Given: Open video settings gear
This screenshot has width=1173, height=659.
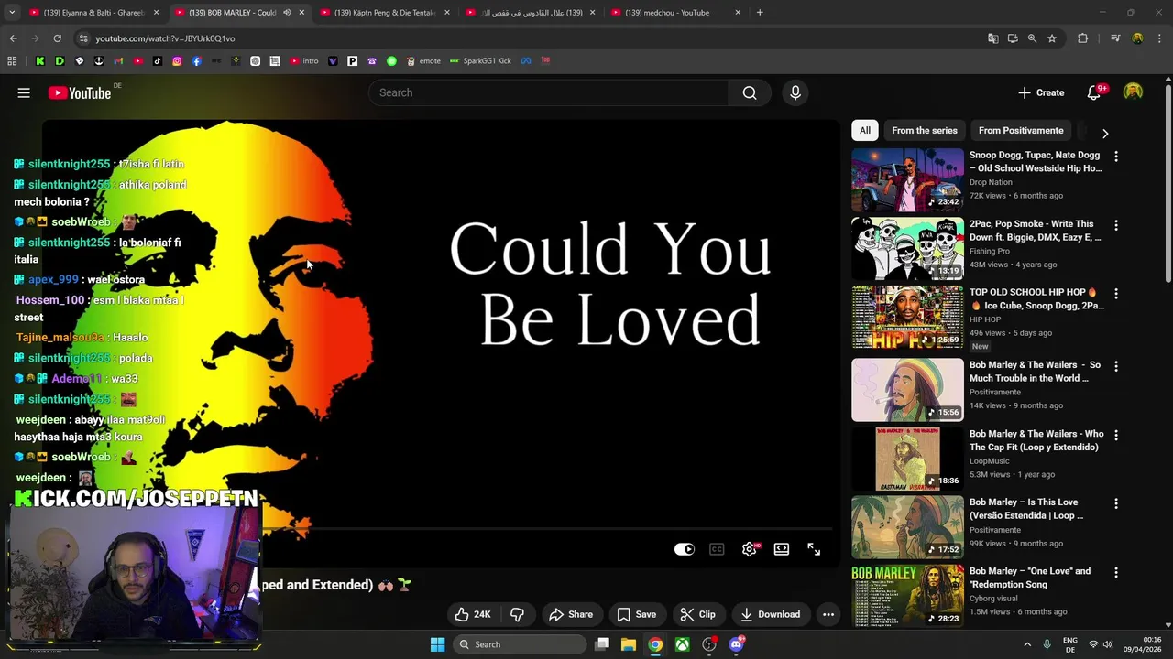Looking at the screenshot, I should click(750, 549).
